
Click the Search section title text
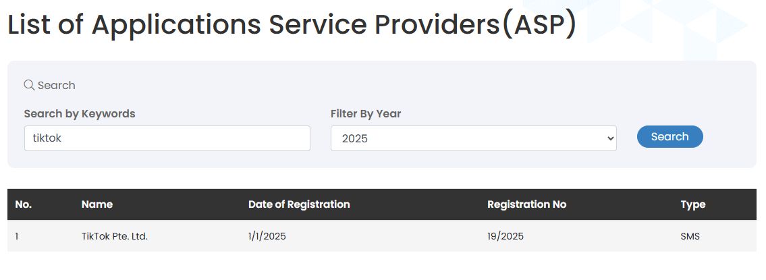57,85
